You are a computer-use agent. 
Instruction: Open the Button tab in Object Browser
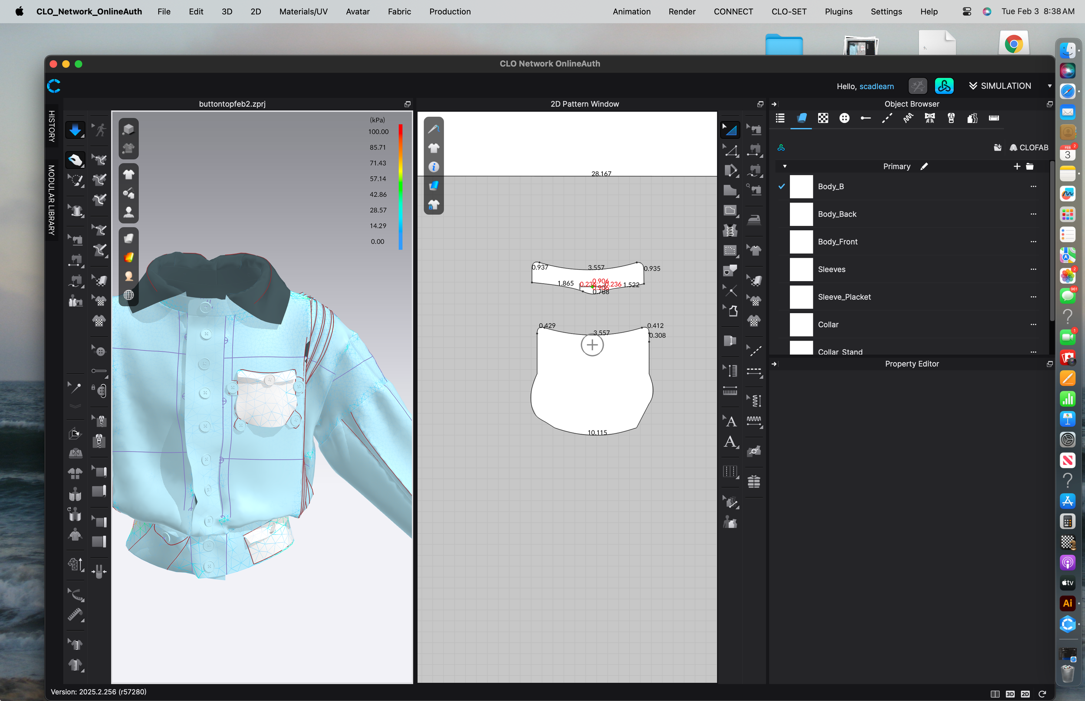[844, 118]
